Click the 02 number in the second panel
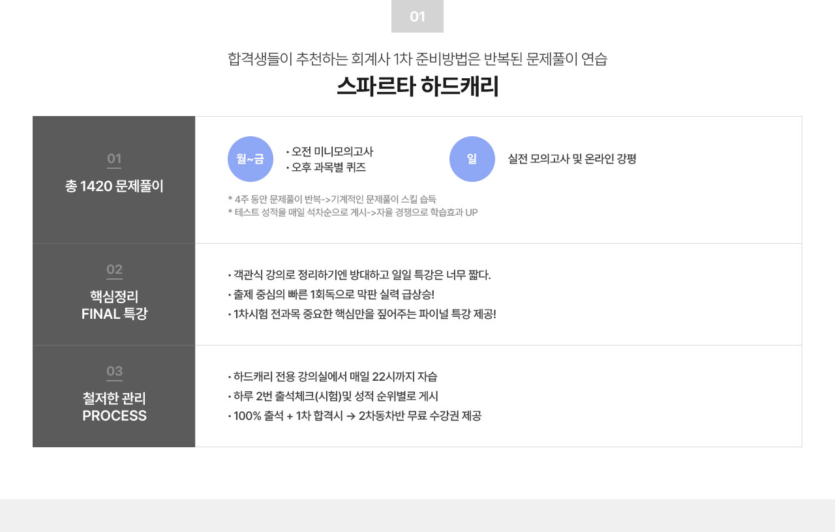Viewport: 835px width, 532px height. tap(114, 269)
